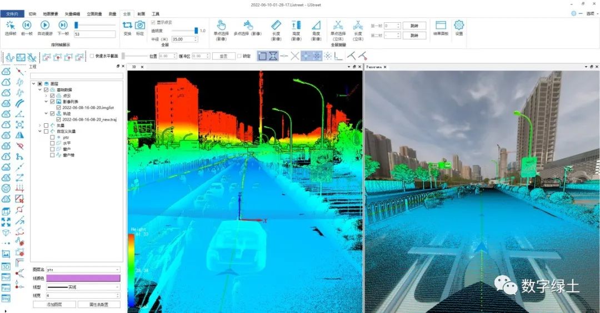Screen dimensions: 600x313
Task: Open the 线型 line type dropdown
Action: pos(83,287)
